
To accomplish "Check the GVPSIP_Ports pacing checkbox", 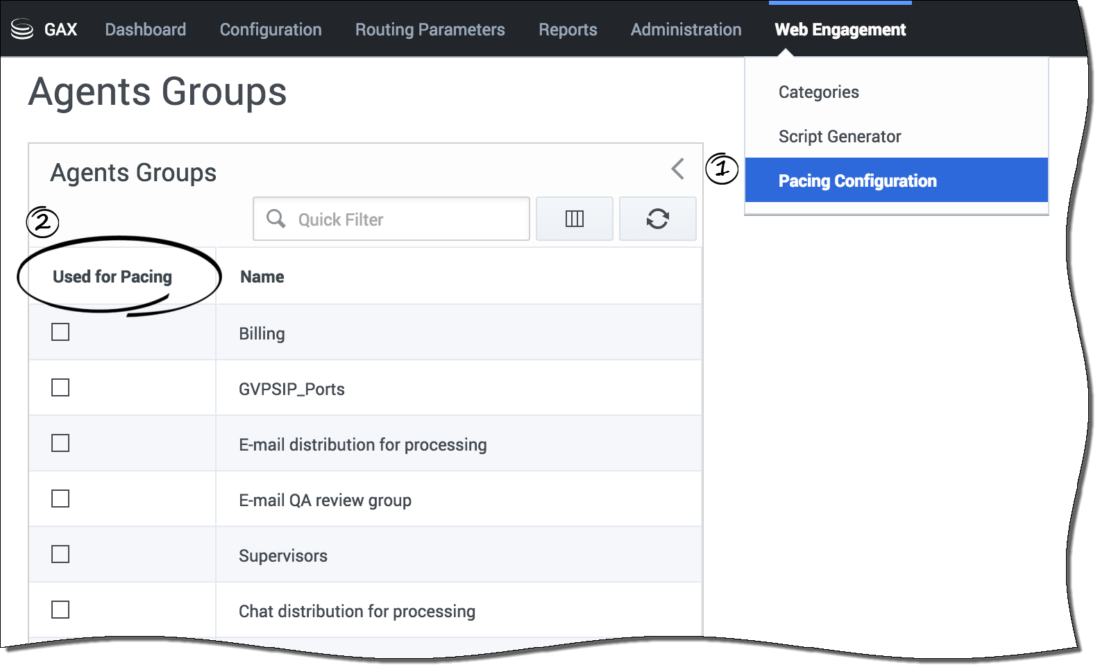I will pyautogui.click(x=60, y=388).
